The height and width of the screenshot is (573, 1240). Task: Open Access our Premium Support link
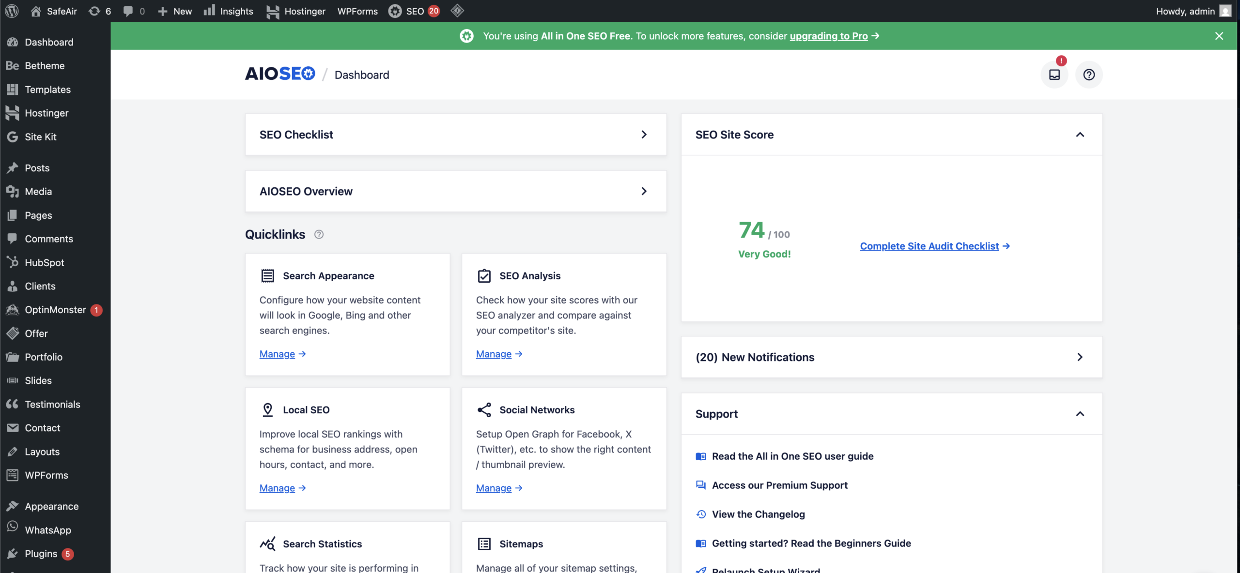780,485
